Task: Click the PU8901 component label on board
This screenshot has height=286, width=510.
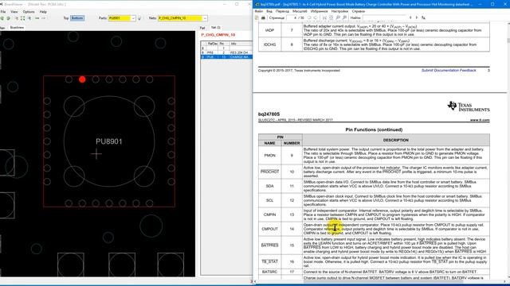Action: tap(109, 141)
